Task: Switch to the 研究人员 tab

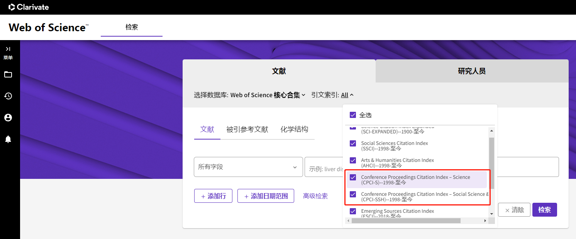Action: [472, 71]
